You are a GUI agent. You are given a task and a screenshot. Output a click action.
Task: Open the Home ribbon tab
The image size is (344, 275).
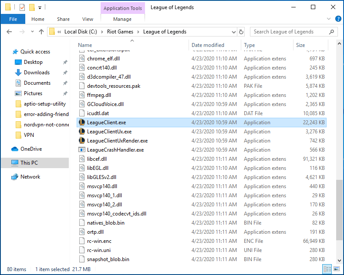pos(38,19)
